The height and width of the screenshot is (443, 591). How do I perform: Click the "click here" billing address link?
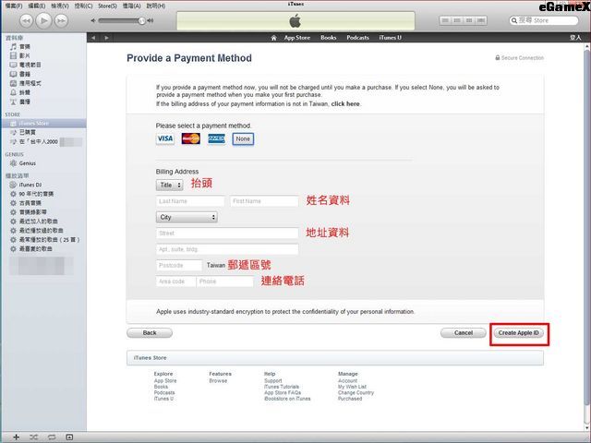[345, 103]
